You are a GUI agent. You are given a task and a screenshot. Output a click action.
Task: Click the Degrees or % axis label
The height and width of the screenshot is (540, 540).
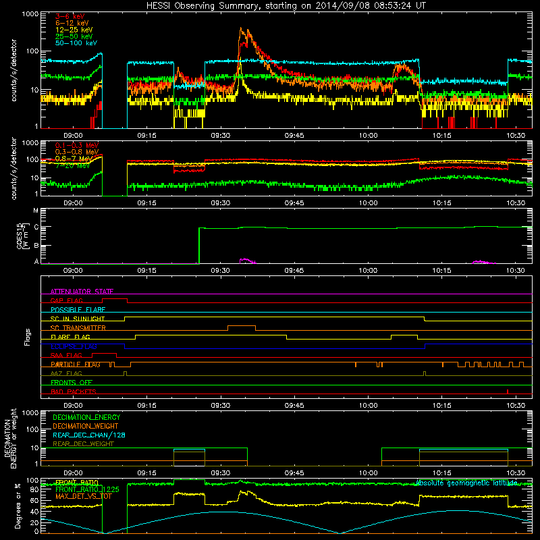[18, 506]
